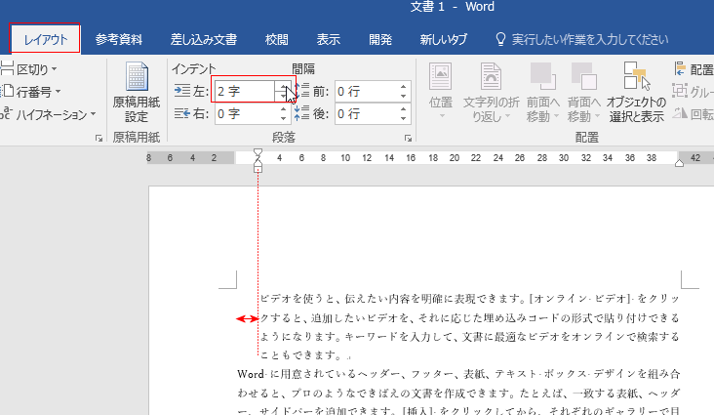Viewport: 714px width, 415px height.
Task: Open page setup dialog launcher near ハイフネーション
Action: 99,139
